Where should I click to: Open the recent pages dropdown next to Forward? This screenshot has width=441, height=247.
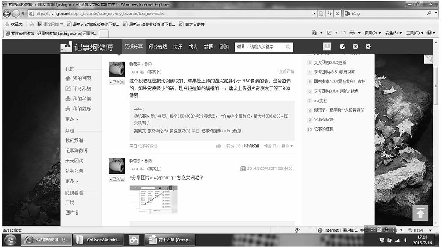coord(23,13)
